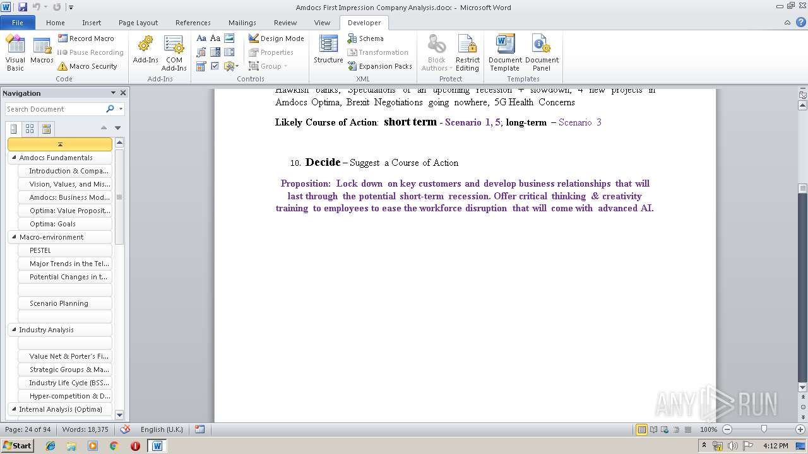Screen dimensions: 808x454
Task: Switch to the References tab
Action: pos(193,23)
